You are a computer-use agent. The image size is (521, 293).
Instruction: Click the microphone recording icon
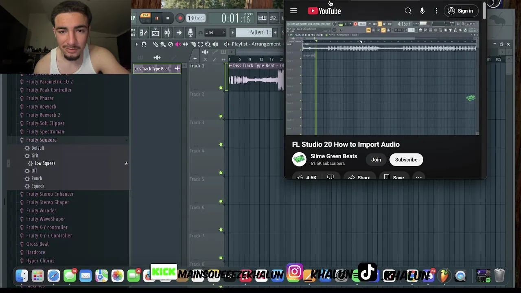[190, 33]
